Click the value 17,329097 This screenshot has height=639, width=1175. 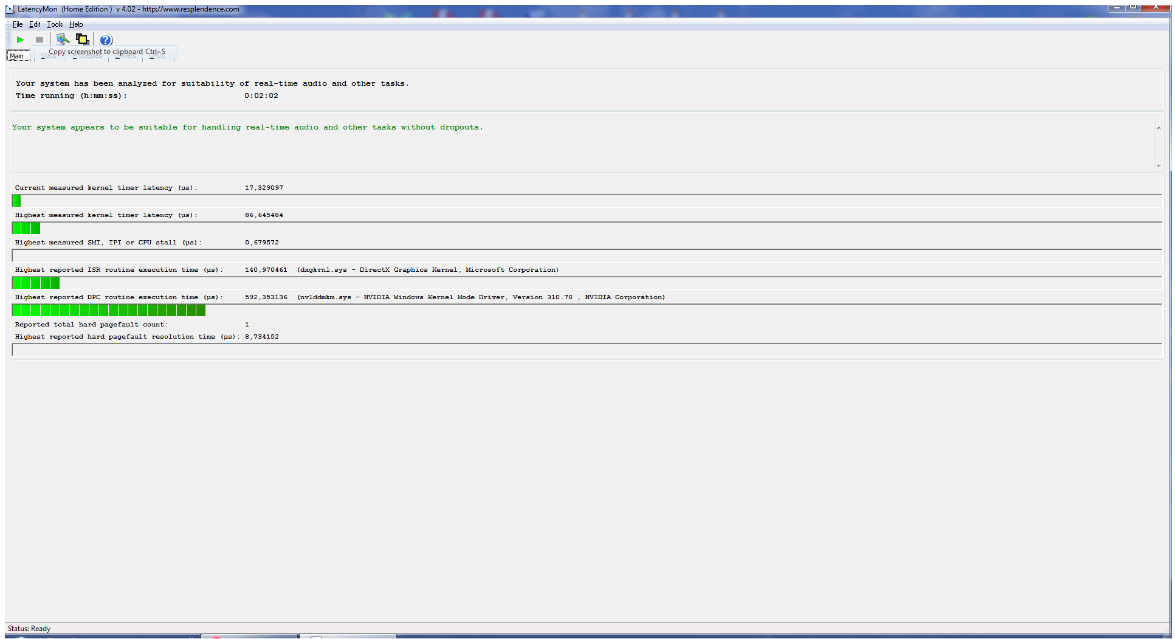click(264, 187)
